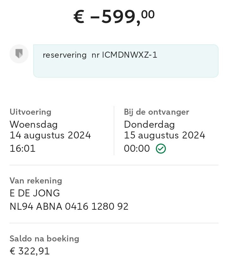The image size is (228, 256).
Task: Tap the reservering nr ICMDNWXZ-1 description box
Action: [x=126, y=61]
